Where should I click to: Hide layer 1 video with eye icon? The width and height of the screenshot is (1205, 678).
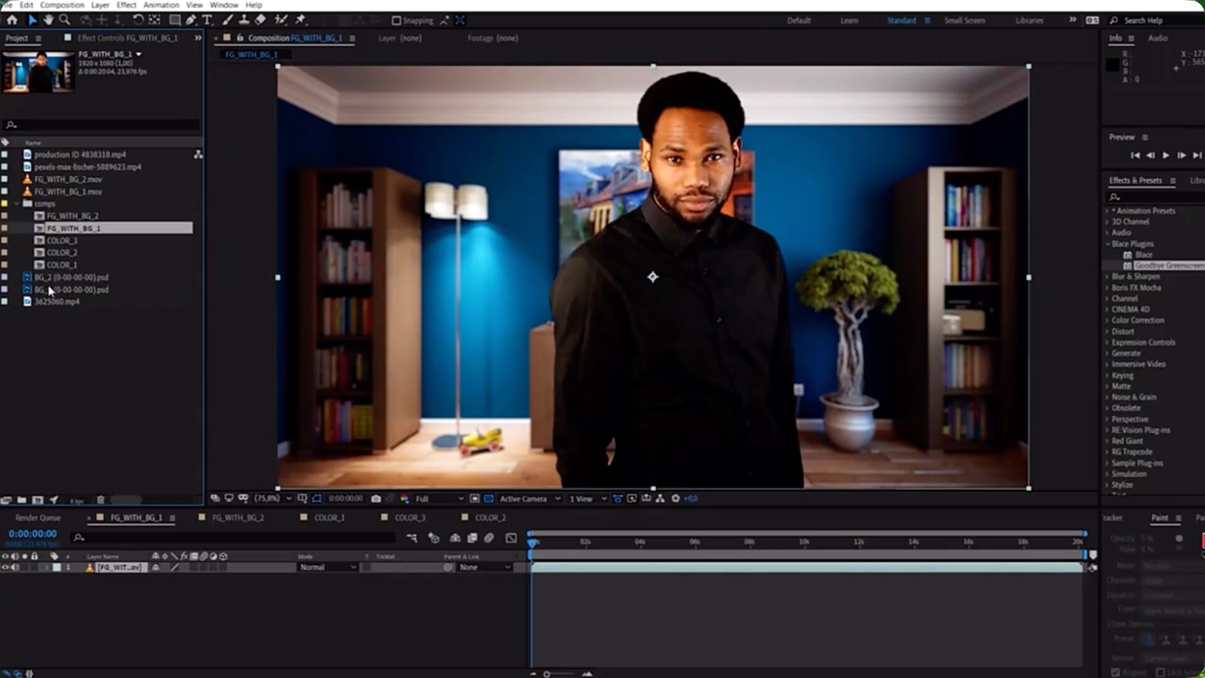6,568
